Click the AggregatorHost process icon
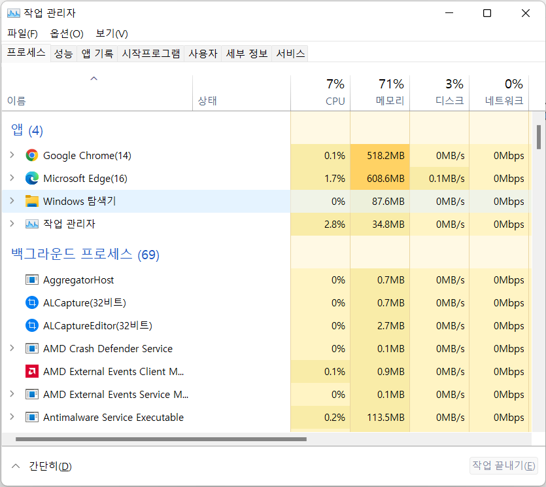546x487 pixels. point(31,280)
